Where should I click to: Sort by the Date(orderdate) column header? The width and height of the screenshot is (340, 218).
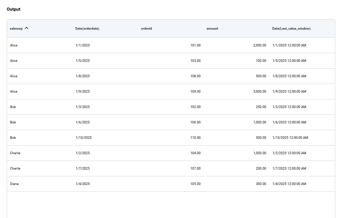pos(87,28)
